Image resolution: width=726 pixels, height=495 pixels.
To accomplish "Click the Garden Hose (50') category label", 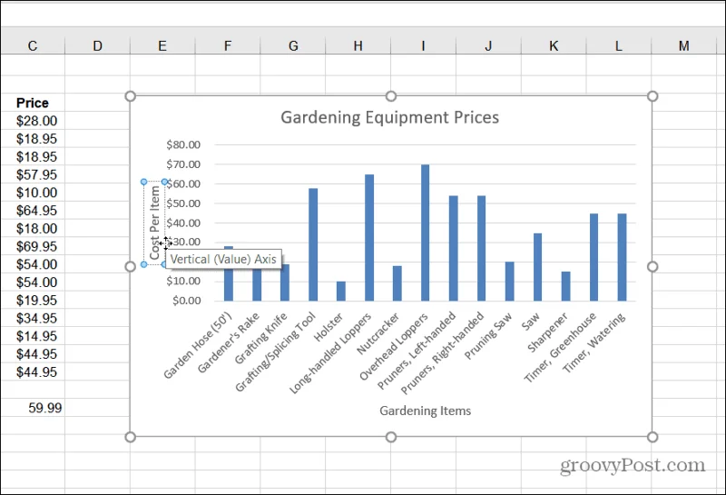I will (198, 346).
